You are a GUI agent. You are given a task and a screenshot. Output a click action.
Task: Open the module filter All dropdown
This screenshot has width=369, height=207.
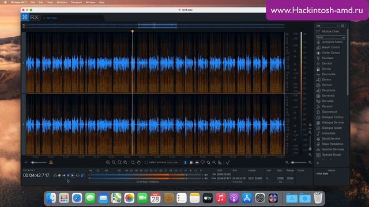click(x=328, y=25)
